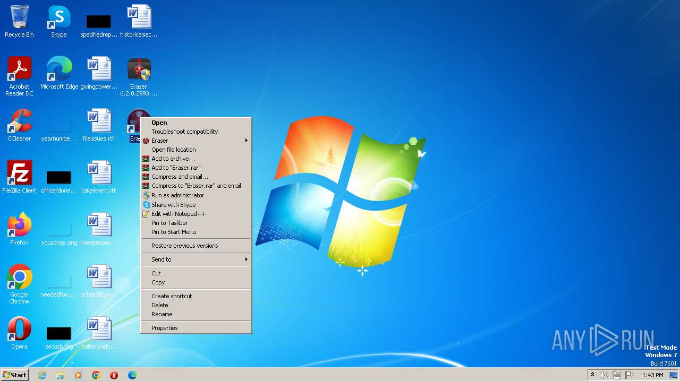Open the network tray icon
The image size is (680, 382).
[x=617, y=375]
